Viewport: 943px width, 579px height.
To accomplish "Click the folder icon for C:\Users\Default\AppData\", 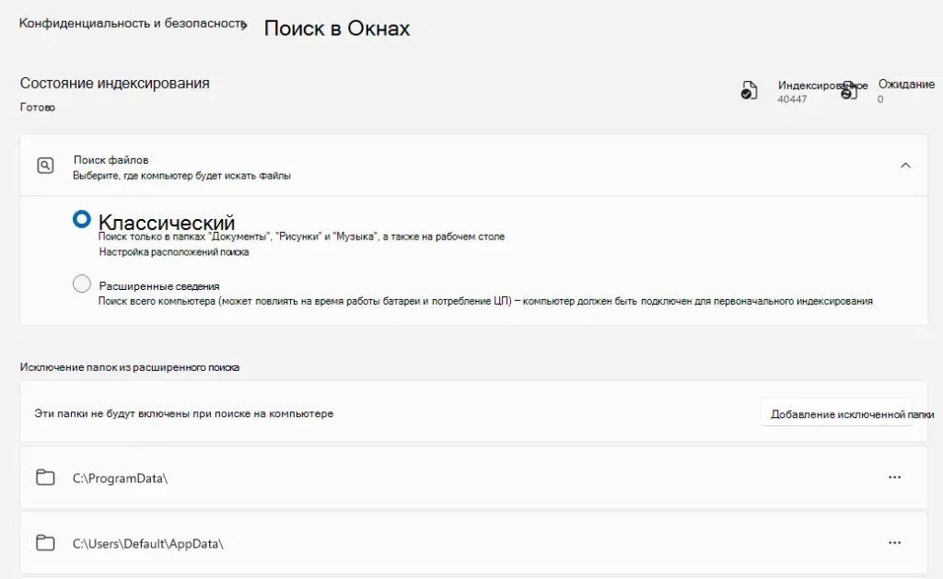I will pos(45,543).
